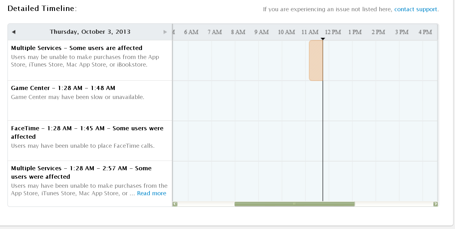Go to the previous day arrow
Image resolution: width=455 pixels, height=229 pixels.
point(13,32)
